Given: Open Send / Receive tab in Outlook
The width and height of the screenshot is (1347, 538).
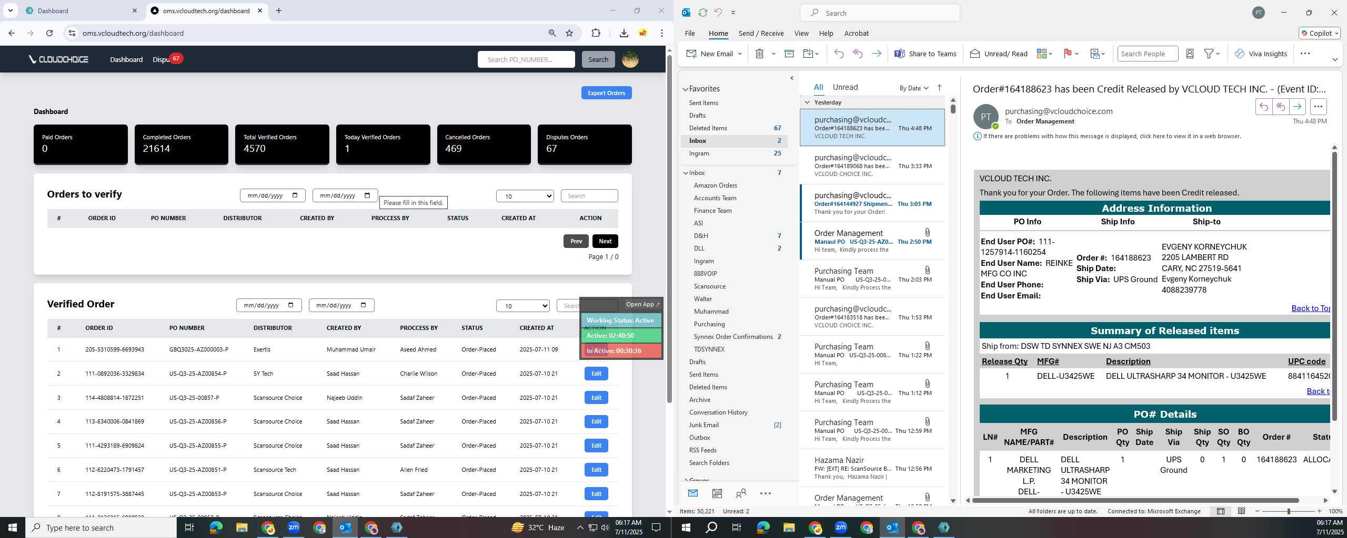Looking at the screenshot, I should (x=761, y=33).
